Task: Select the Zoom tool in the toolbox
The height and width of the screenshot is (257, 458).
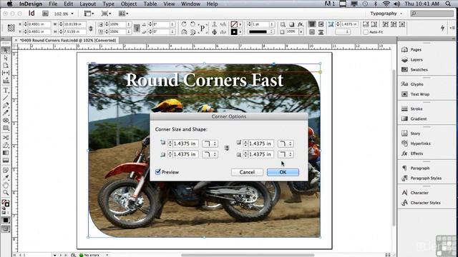Action: pos(6,193)
